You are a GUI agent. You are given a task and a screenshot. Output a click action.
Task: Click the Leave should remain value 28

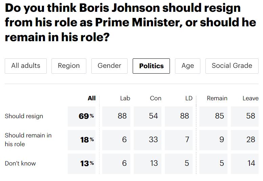point(250,139)
